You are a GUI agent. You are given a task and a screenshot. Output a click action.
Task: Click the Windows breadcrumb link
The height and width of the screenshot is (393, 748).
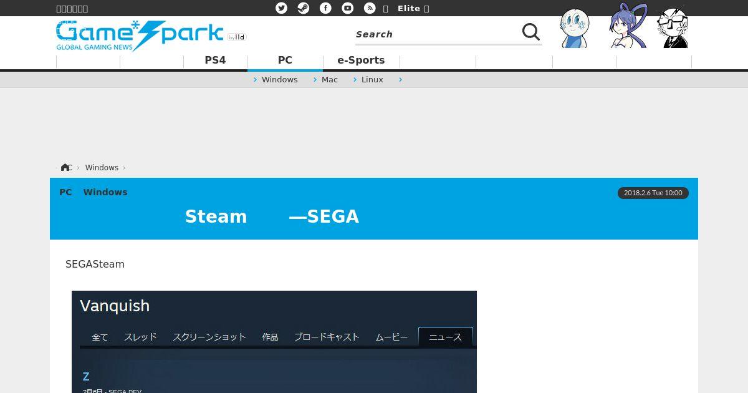point(102,168)
